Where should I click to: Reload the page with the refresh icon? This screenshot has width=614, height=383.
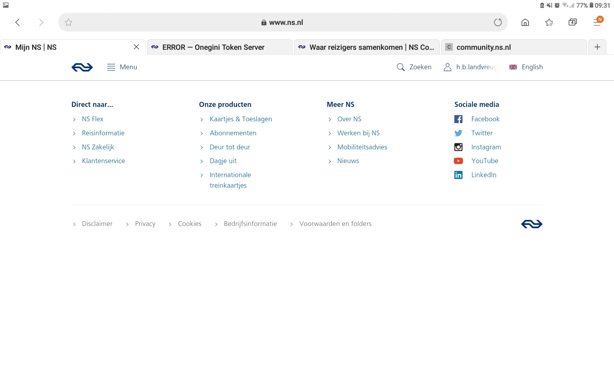click(x=498, y=22)
